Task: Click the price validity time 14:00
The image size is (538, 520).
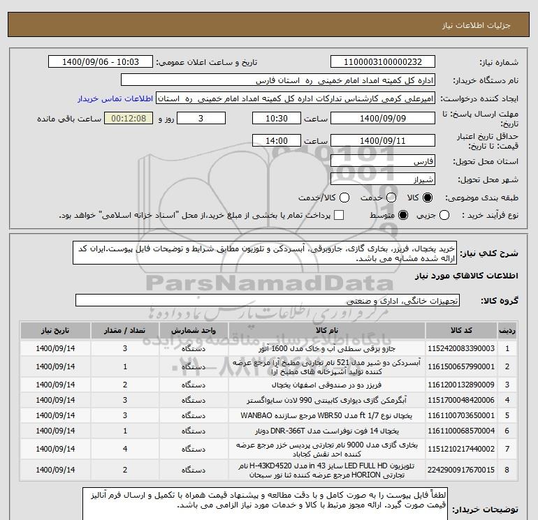Action: [277, 140]
